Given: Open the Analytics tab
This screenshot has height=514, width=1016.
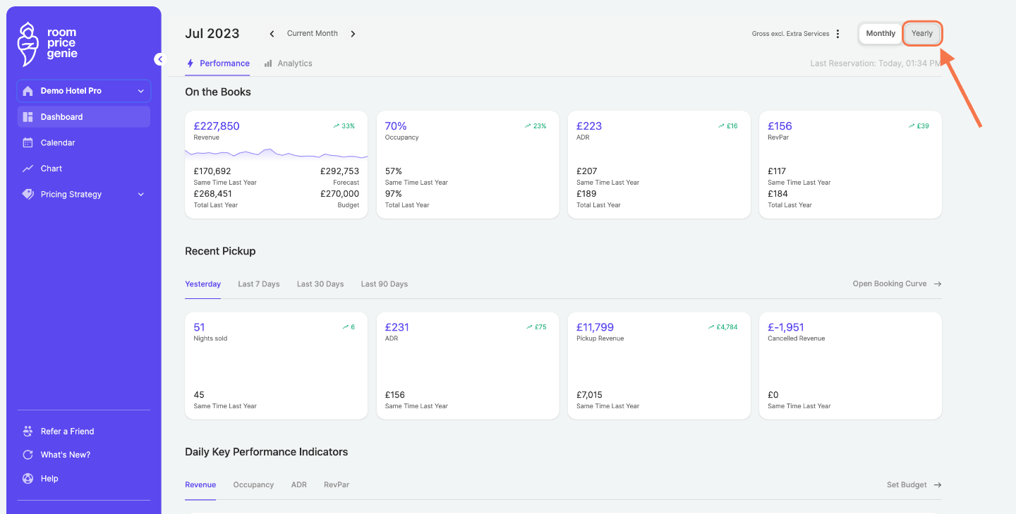Looking at the screenshot, I should point(288,63).
